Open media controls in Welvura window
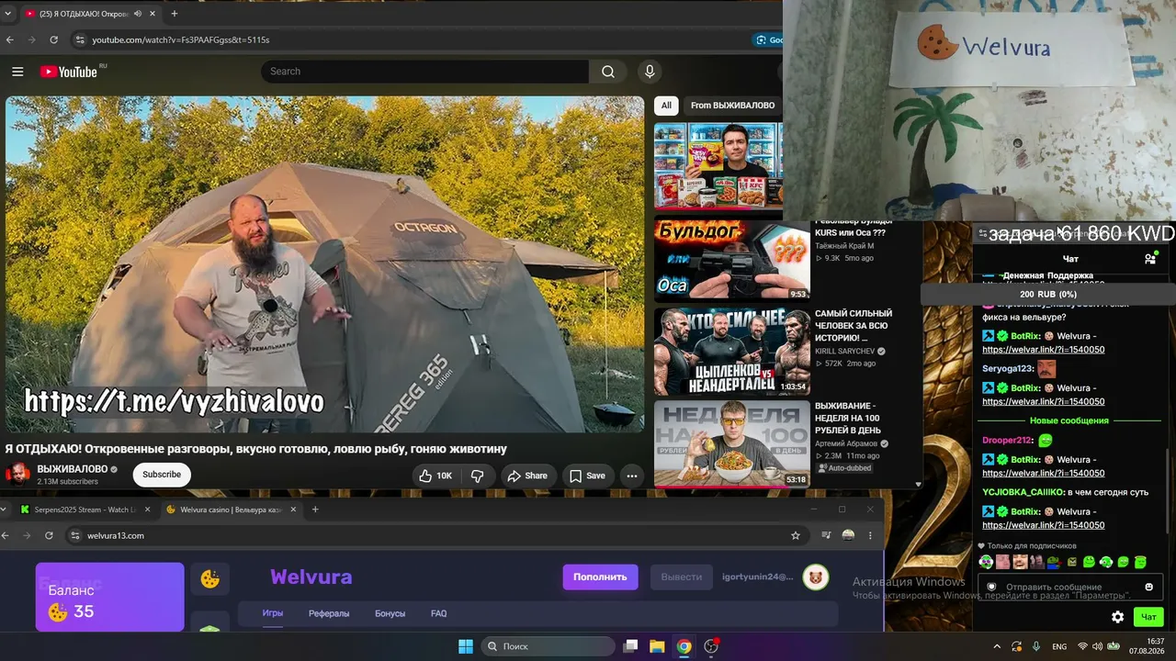 [826, 535]
